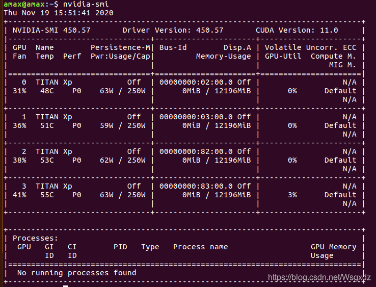The width and height of the screenshot is (376, 287).
Task: Click bus id '00000000:03:00.0 Off'
Action: click(205, 117)
